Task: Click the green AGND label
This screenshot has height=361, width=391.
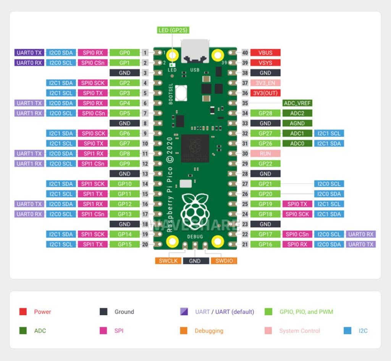Action: click(297, 123)
